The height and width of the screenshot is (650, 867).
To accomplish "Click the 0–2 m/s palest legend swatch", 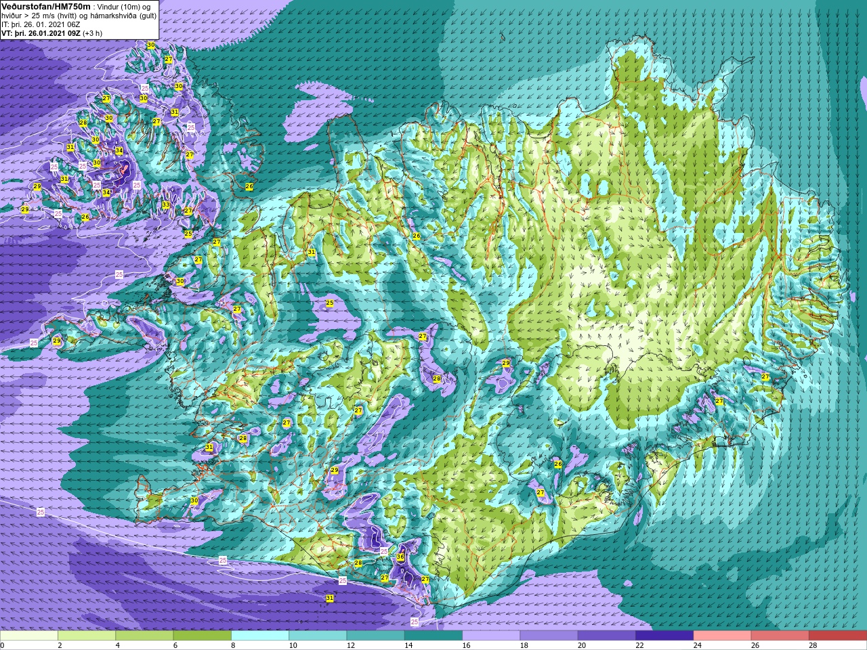I will click(29, 636).
